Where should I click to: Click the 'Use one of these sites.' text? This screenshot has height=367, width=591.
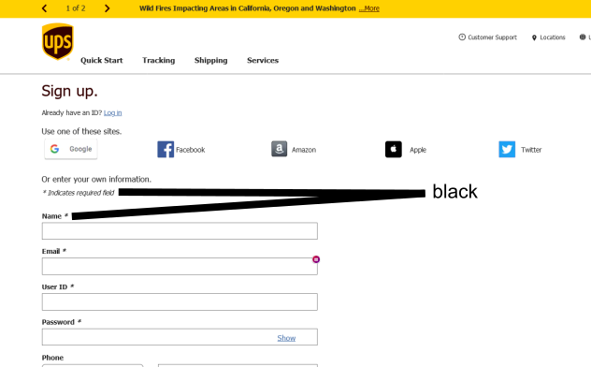tap(81, 131)
